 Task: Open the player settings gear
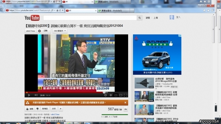105,95
